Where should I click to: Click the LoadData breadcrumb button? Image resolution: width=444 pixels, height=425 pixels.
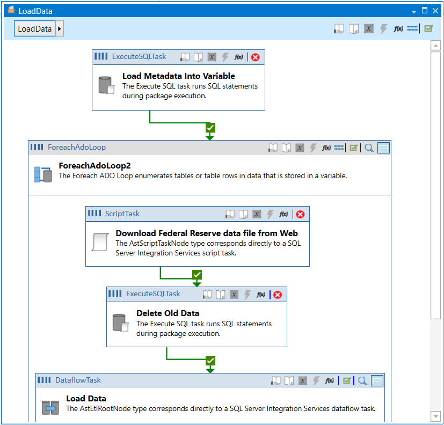click(35, 29)
